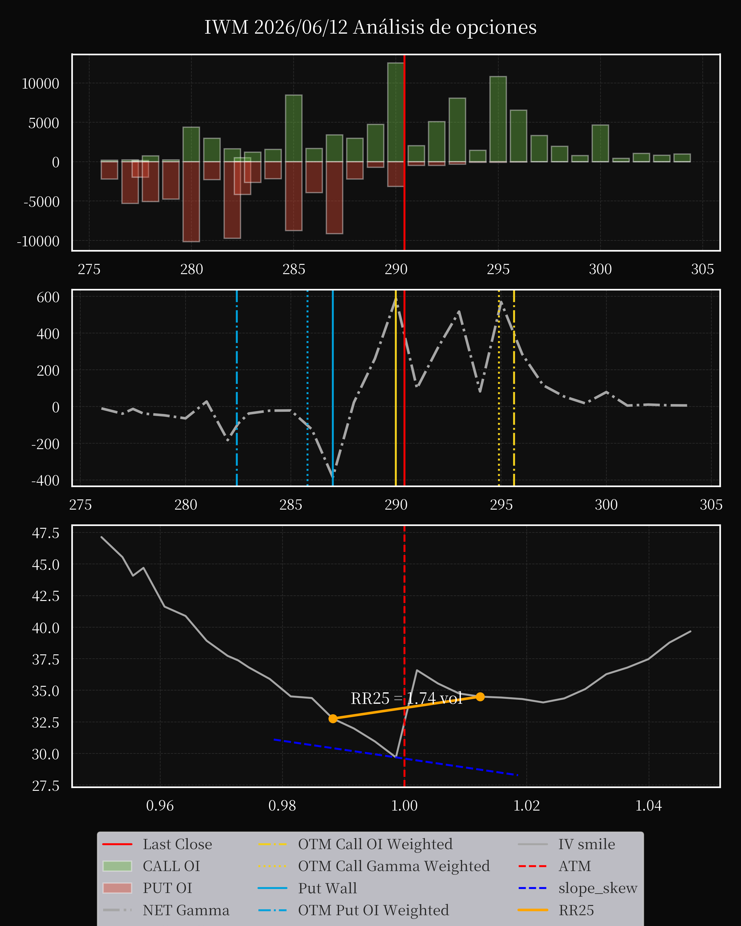Screen dimensions: 741x926
Task: Click the 'RR25' legend label
Action: (x=576, y=910)
